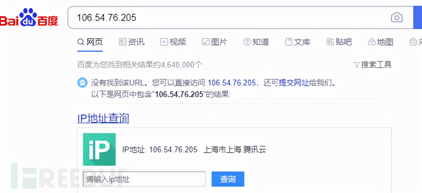Click the green IP tool icon
The height and width of the screenshot is (193, 422).
tap(99, 149)
